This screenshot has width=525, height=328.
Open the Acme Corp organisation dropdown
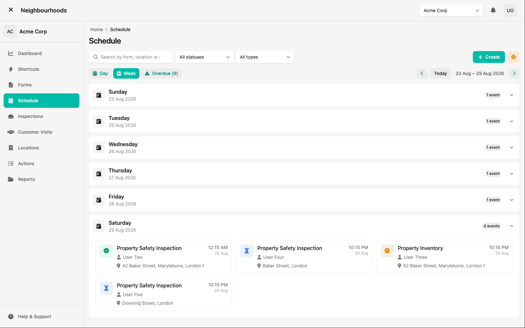pos(451,10)
